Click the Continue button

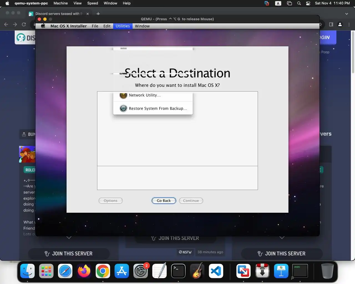(191, 201)
